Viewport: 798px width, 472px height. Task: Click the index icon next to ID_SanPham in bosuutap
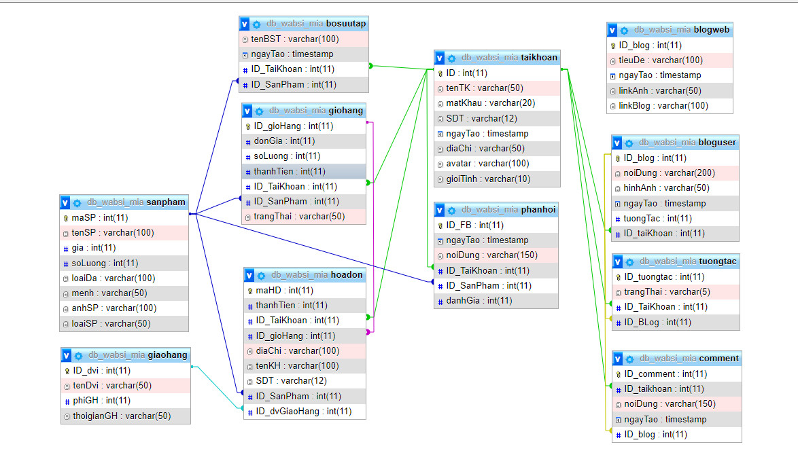click(x=244, y=84)
